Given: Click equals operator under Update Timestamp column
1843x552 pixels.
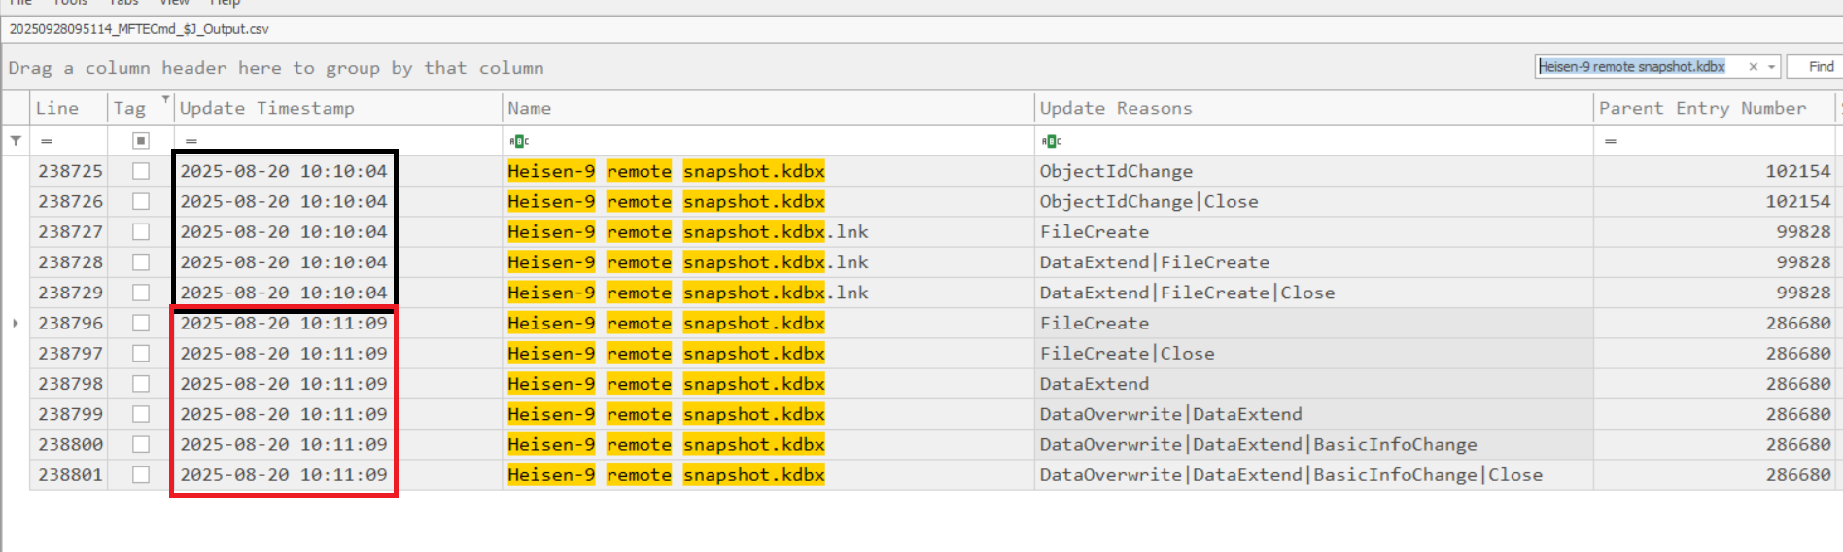Looking at the screenshot, I should [x=191, y=141].
